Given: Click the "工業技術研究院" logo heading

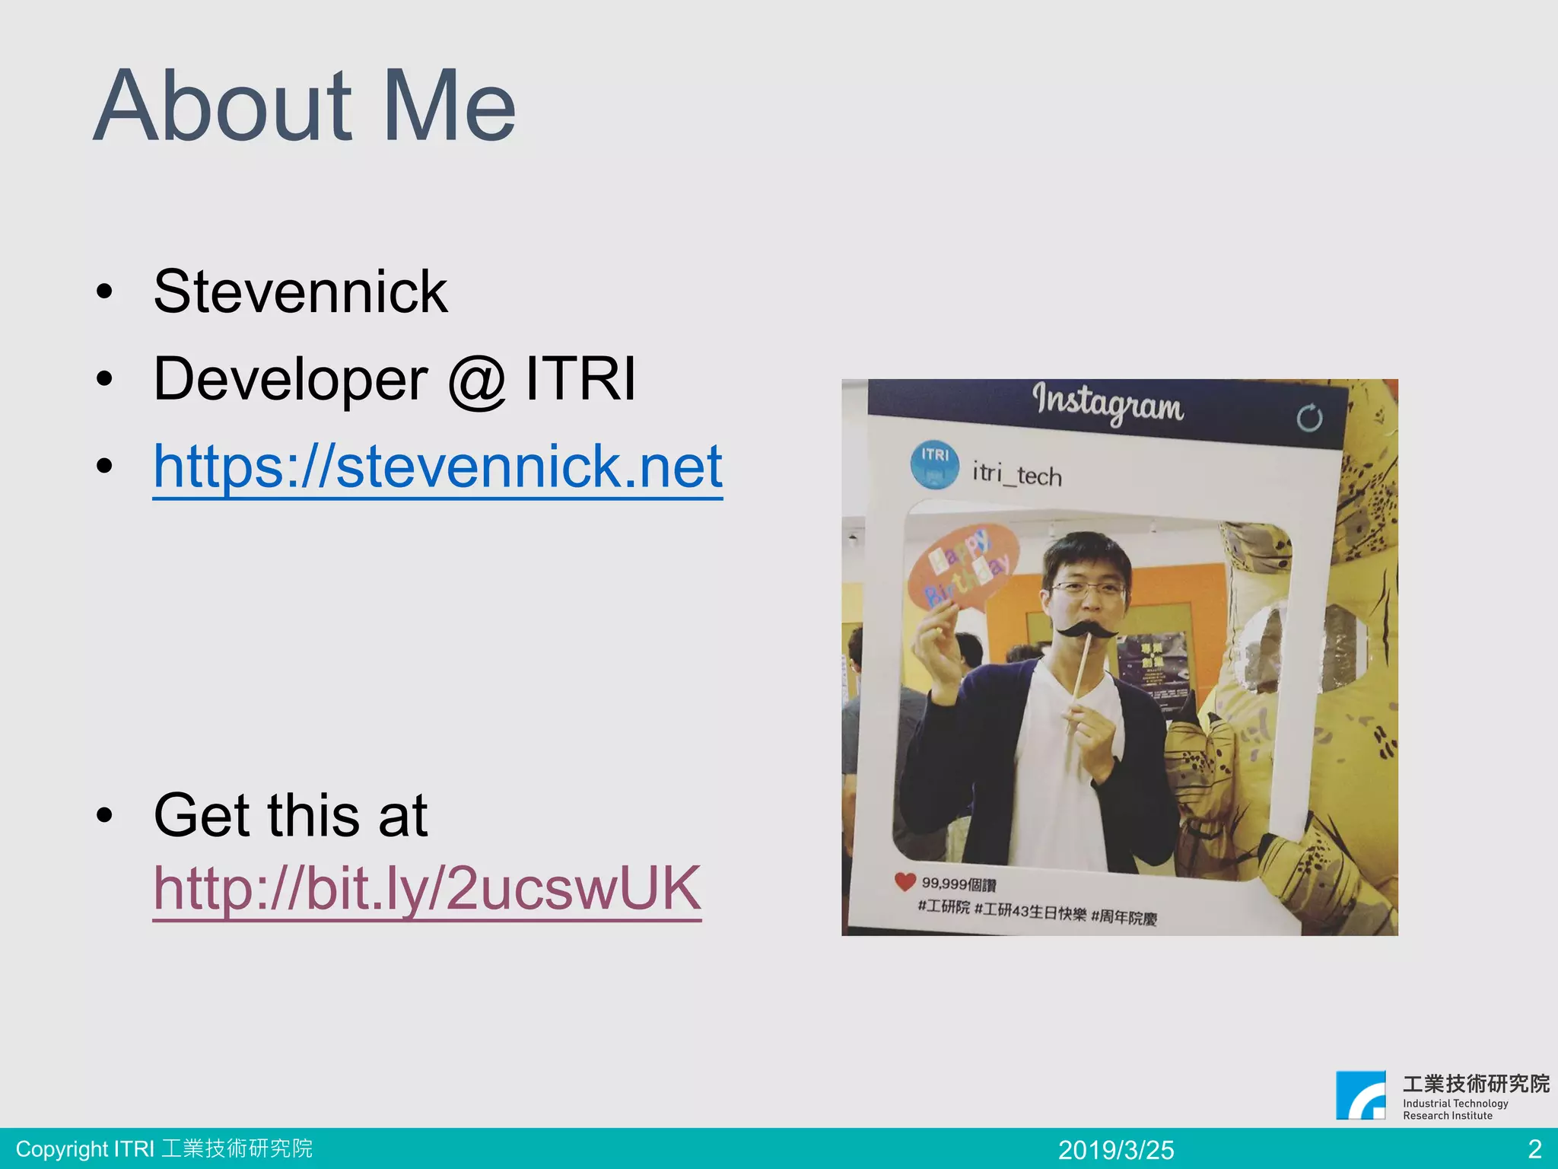Looking at the screenshot, I should click(1476, 1083).
